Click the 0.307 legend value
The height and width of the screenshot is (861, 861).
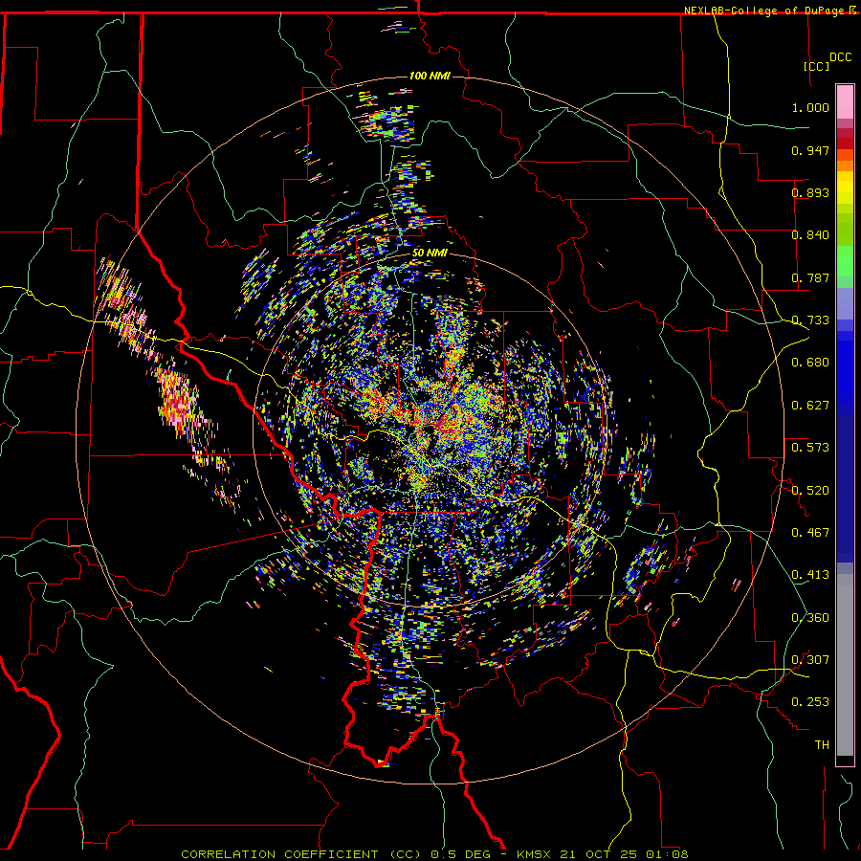(x=810, y=660)
